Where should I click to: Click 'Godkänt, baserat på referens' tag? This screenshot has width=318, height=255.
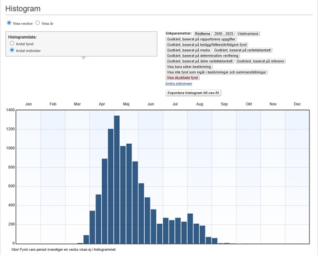coord(260,61)
